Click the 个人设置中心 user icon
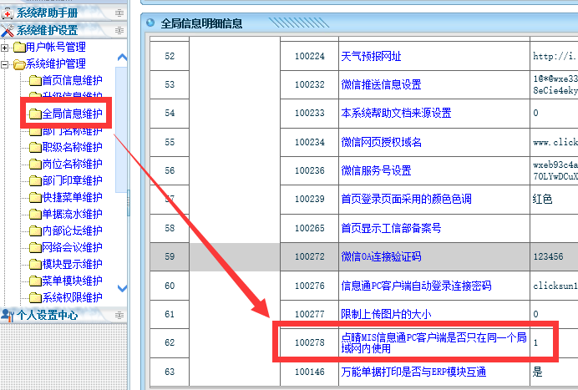This screenshot has height=390, width=578. pyautogui.click(x=8, y=315)
